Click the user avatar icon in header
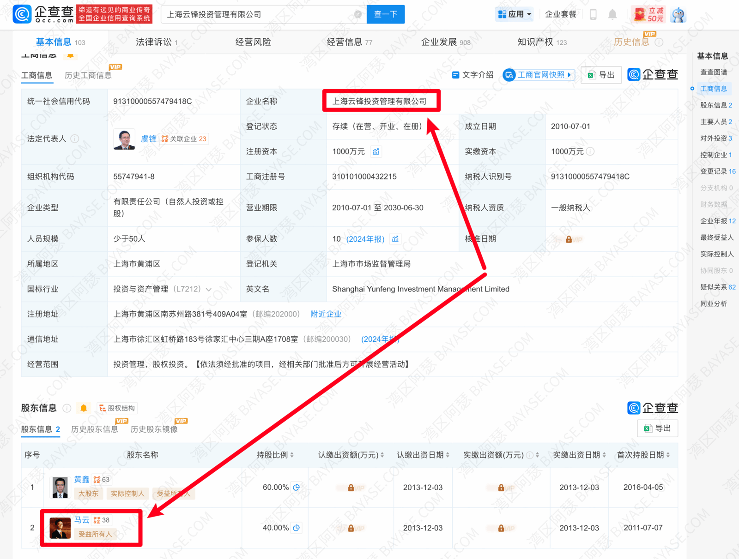739x559 pixels. (x=678, y=15)
